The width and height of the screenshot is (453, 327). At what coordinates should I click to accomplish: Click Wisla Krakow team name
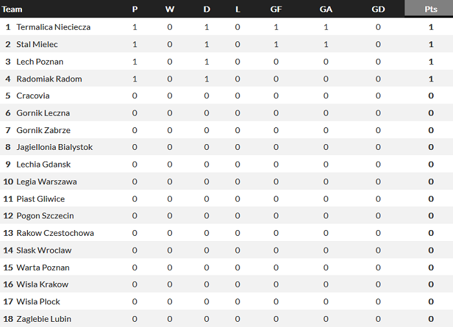pyautogui.click(x=42, y=284)
